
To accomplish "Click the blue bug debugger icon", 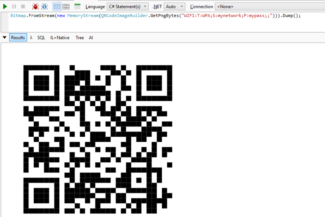I will (44, 6).
